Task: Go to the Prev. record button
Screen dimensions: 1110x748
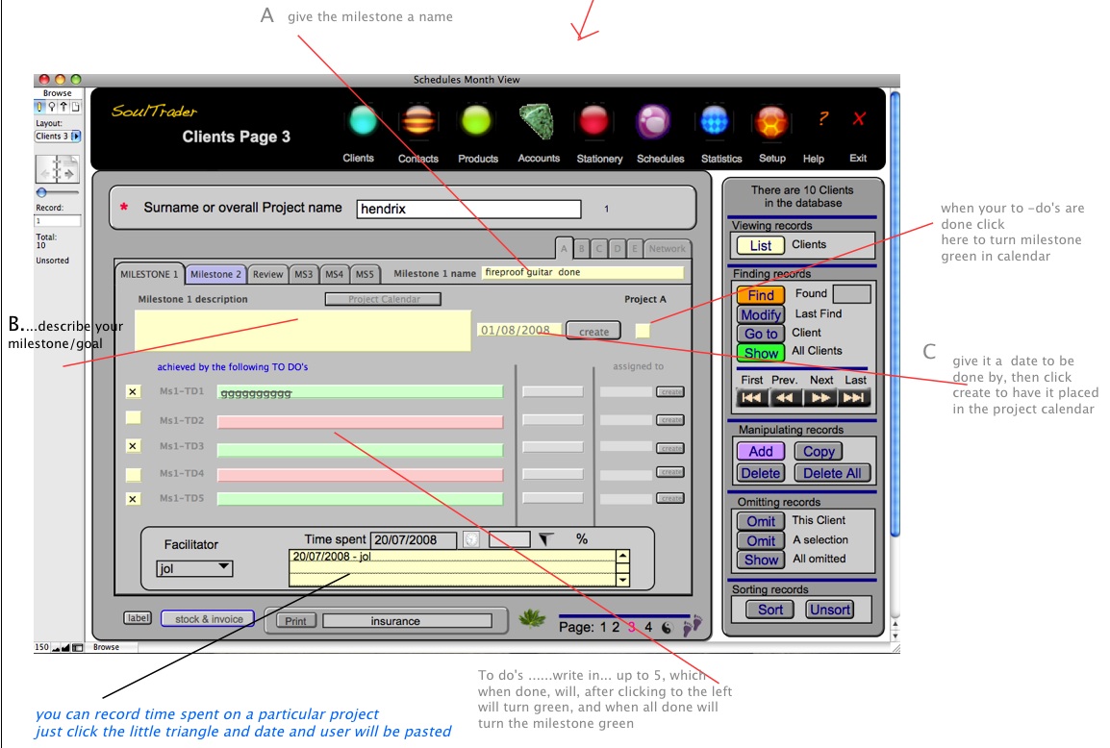Action: point(785,398)
